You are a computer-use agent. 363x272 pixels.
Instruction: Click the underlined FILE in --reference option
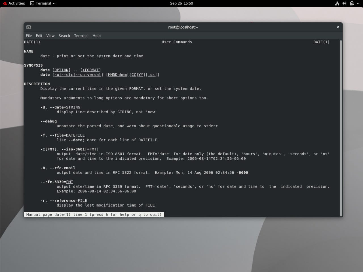point(83,201)
